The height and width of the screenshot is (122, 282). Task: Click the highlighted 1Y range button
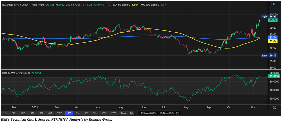[69, 113]
